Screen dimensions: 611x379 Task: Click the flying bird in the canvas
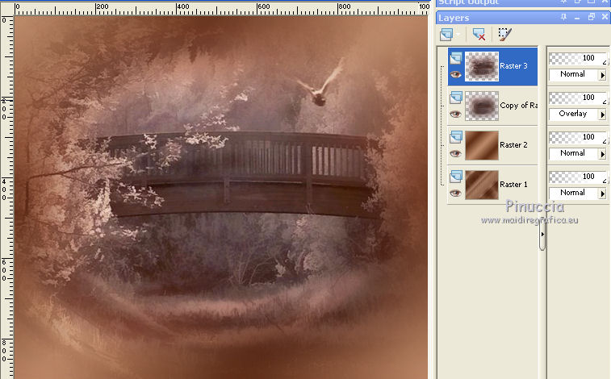click(320, 84)
